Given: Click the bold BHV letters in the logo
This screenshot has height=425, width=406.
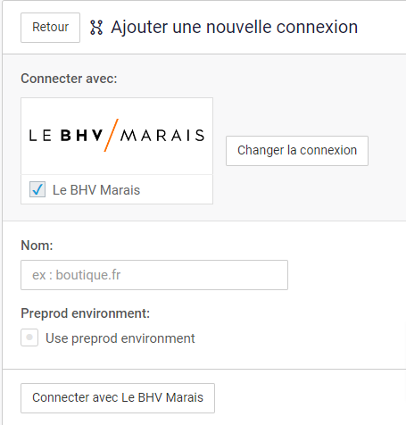Looking at the screenshot, I should [82, 136].
